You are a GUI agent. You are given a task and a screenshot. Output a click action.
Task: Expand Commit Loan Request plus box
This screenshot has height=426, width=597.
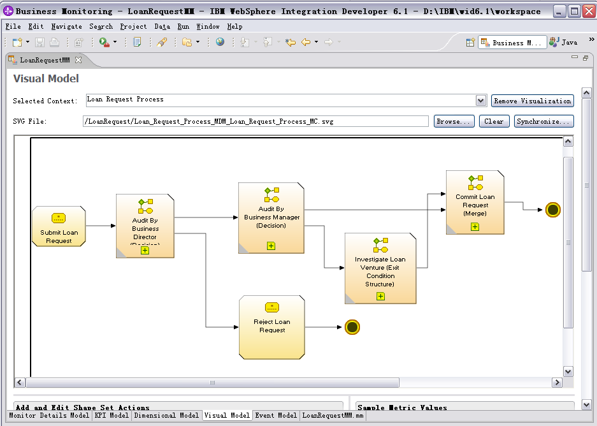pos(475,227)
